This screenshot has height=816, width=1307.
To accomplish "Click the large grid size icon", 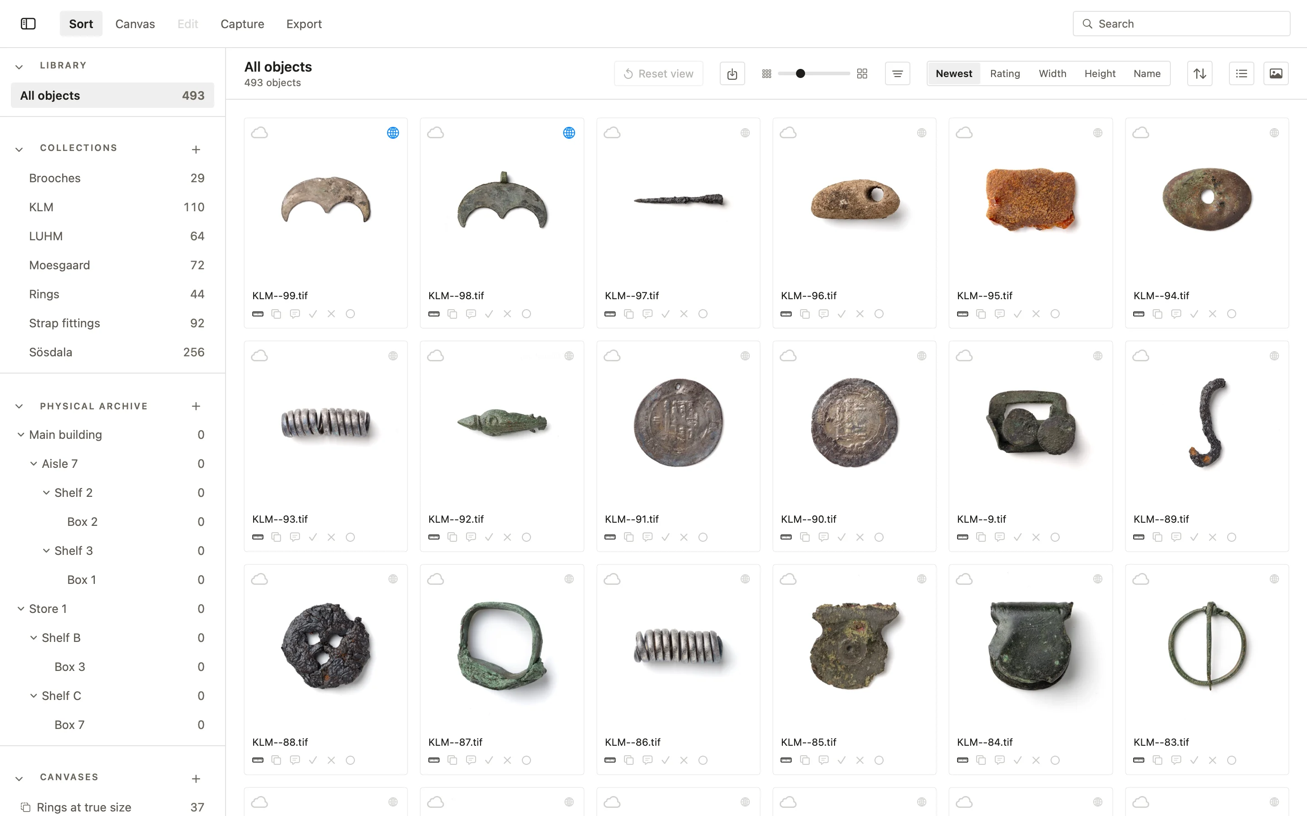I will coord(862,74).
